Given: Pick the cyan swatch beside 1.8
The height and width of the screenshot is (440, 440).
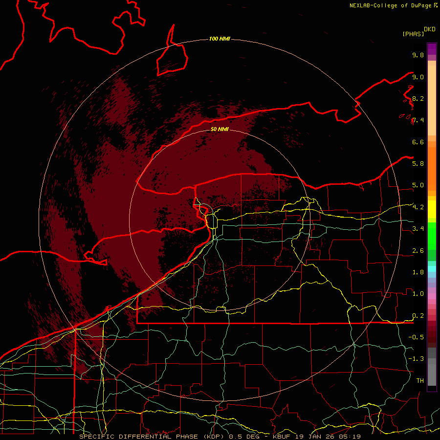Looking at the screenshot, I should click(432, 269).
